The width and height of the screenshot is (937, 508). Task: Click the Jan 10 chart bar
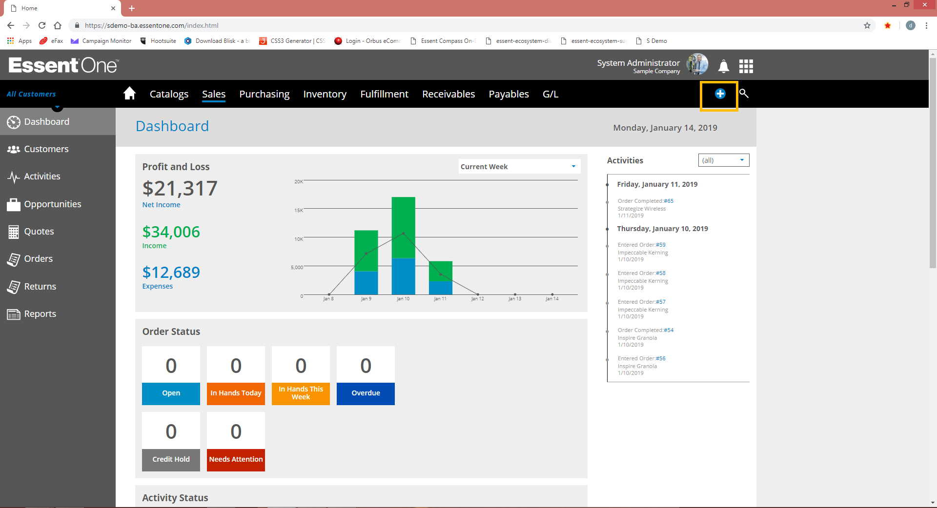coord(403,246)
